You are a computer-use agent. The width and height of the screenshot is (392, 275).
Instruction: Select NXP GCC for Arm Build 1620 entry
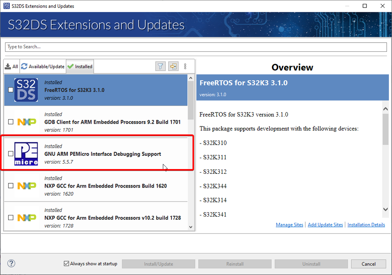click(x=96, y=186)
